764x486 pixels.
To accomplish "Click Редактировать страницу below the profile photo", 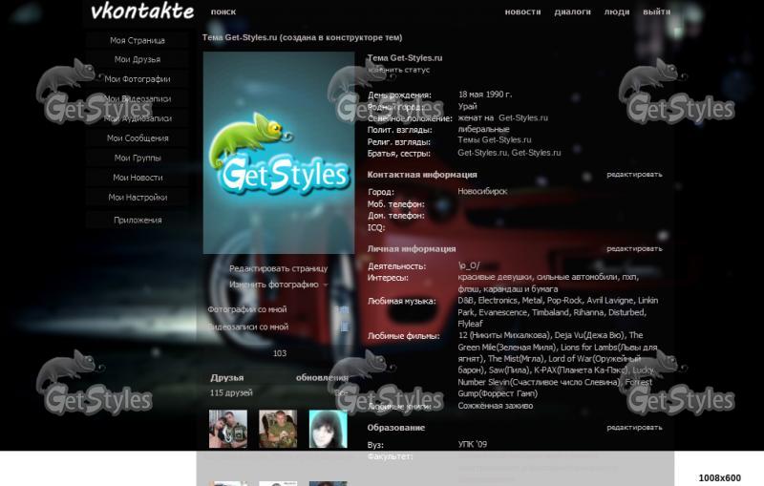I will coord(278,269).
